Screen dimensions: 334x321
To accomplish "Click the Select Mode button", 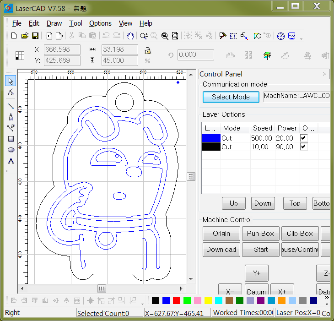I will point(231,97).
